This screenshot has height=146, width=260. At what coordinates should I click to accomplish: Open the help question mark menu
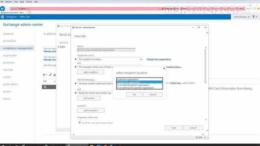coord(253,17)
